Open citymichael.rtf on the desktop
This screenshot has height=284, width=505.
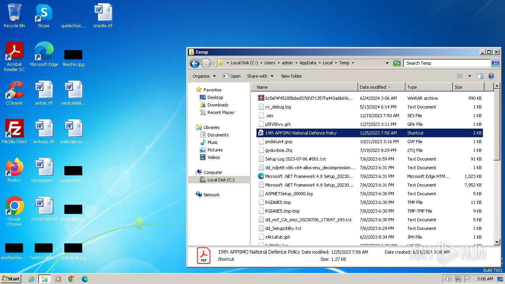point(44,209)
